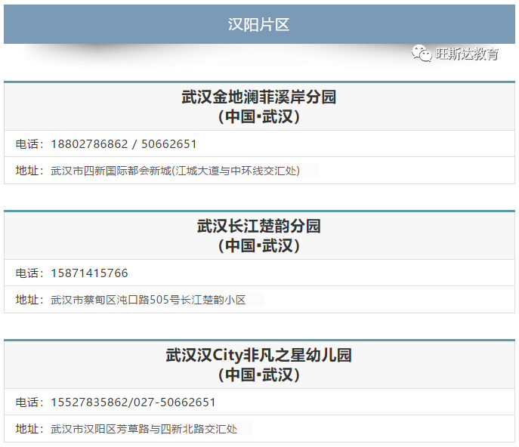Click (中国·武汉) under 长江楚韵分园
This screenshot has height=447, width=519.
click(259, 245)
